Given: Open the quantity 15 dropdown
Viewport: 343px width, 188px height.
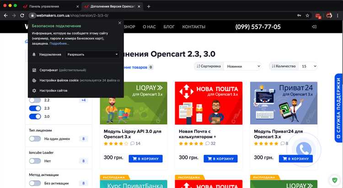Looking at the screenshot, I should (x=308, y=66).
